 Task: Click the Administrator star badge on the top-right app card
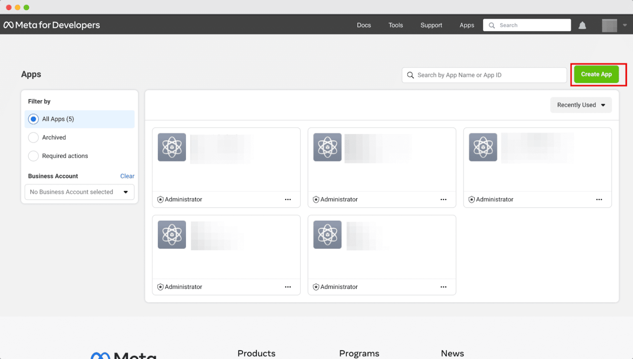pos(471,199)
